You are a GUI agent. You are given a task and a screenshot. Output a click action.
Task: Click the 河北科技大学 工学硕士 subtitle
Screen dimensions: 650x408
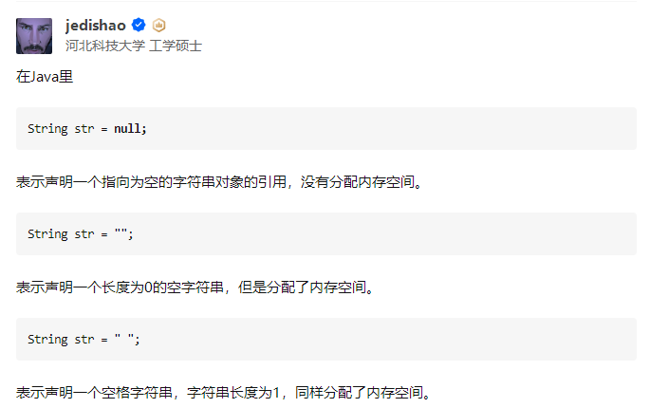click(134, 46)
